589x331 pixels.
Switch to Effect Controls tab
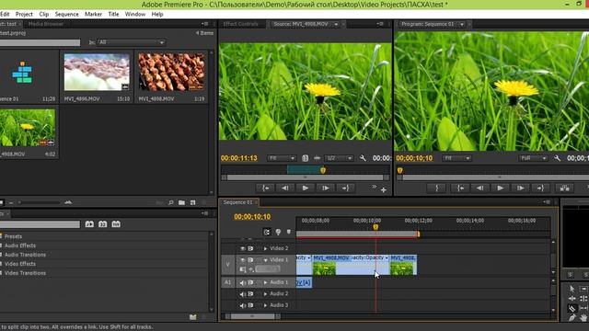[x=241, y=24]
